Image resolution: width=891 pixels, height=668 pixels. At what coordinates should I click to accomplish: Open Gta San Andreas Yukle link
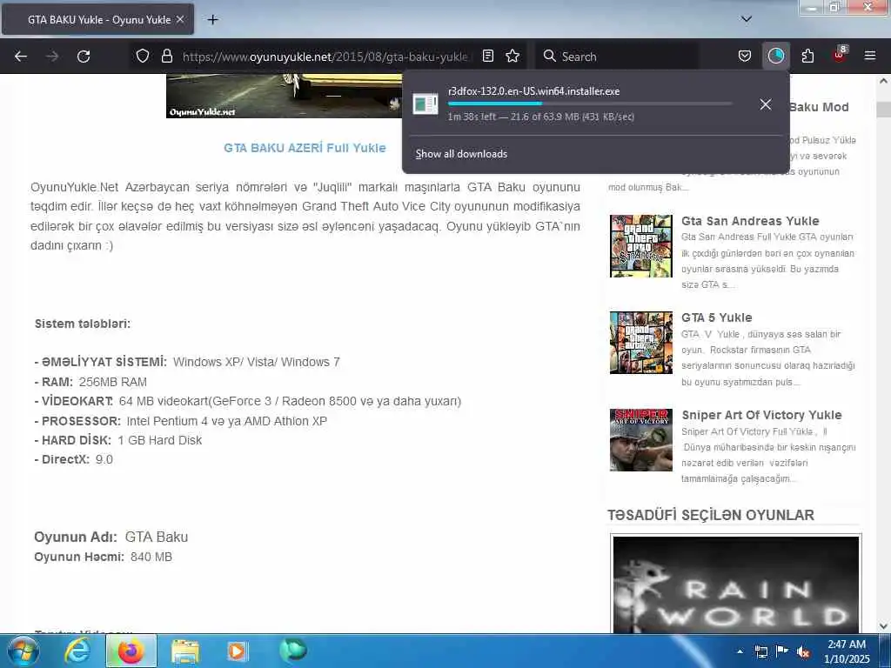pos(750,221)
